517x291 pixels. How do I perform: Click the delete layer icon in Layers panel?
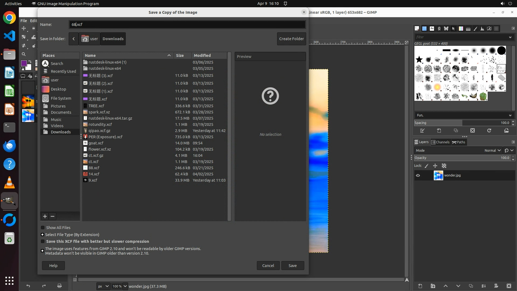(x=509, y=286)
